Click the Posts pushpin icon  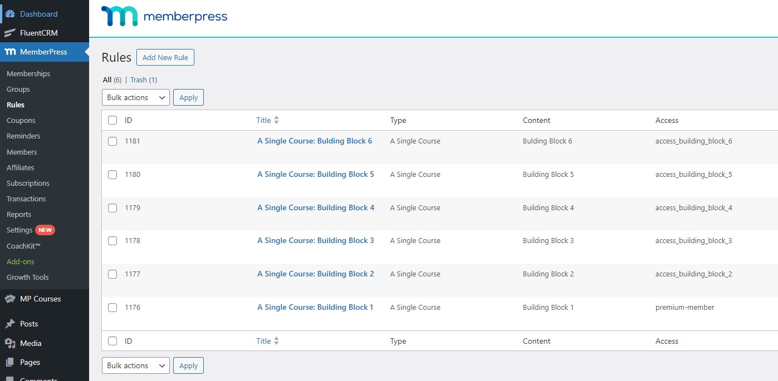click(10, 324)
